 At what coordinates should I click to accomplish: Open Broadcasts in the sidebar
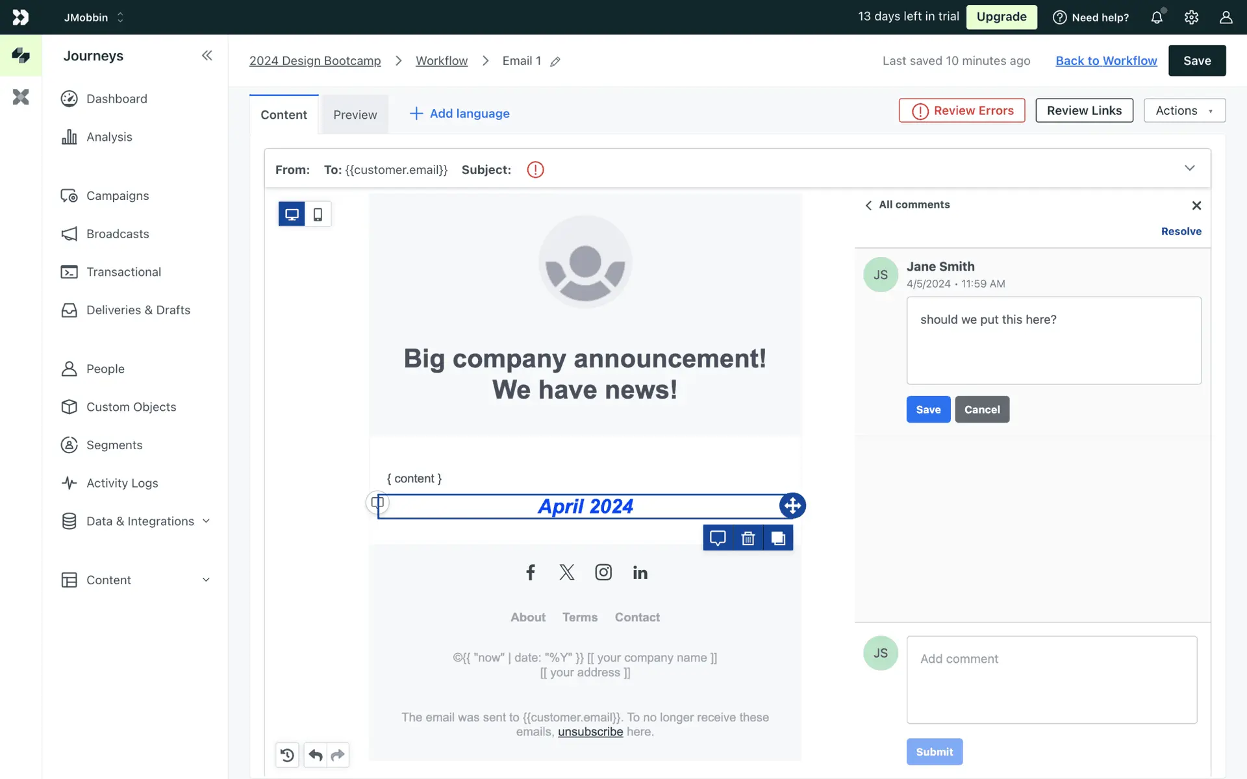coord(118,234)
